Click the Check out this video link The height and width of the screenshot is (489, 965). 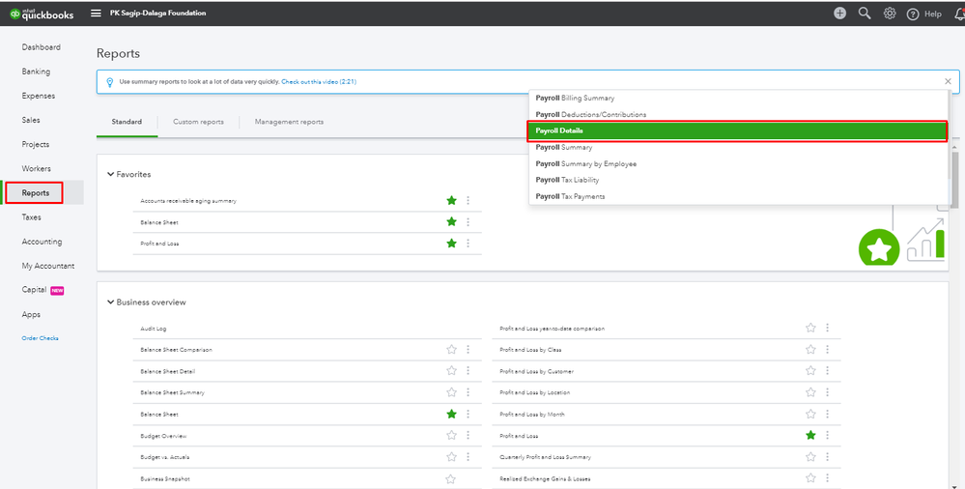click(318, 82)
